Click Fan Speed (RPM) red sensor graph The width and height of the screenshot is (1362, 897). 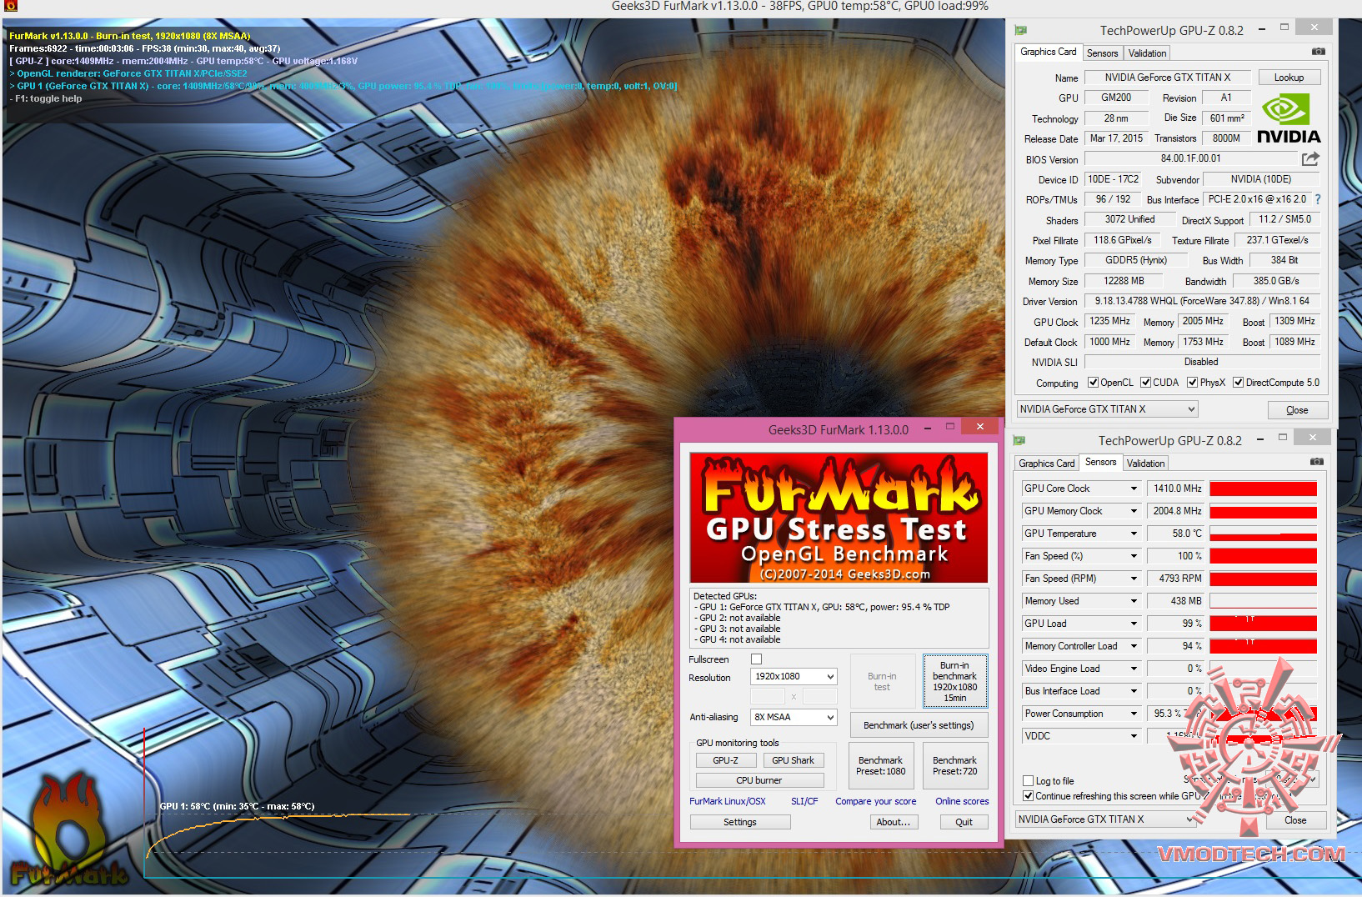[1263, 579]
